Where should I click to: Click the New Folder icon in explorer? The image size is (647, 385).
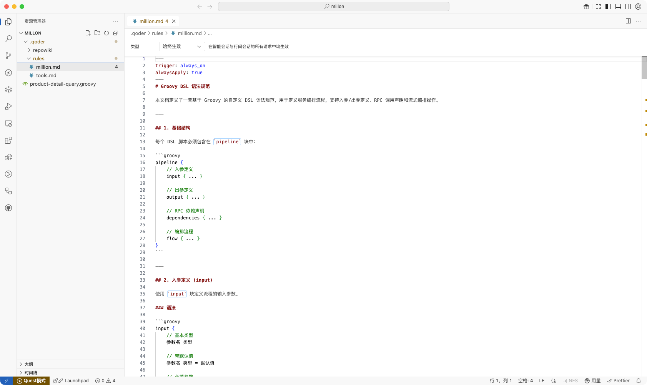tap(97, 33)
